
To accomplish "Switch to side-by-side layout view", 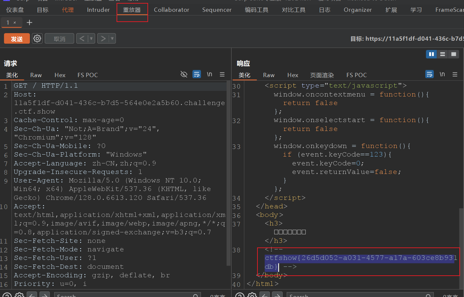I will pyautogui.click(x=431, y=54).
